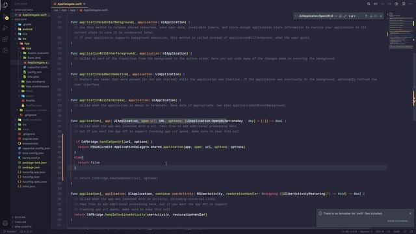Open config.xml in file tree
Image resolution: width=416 pixels, height=234 pixels.
click(x=34, y=72)
